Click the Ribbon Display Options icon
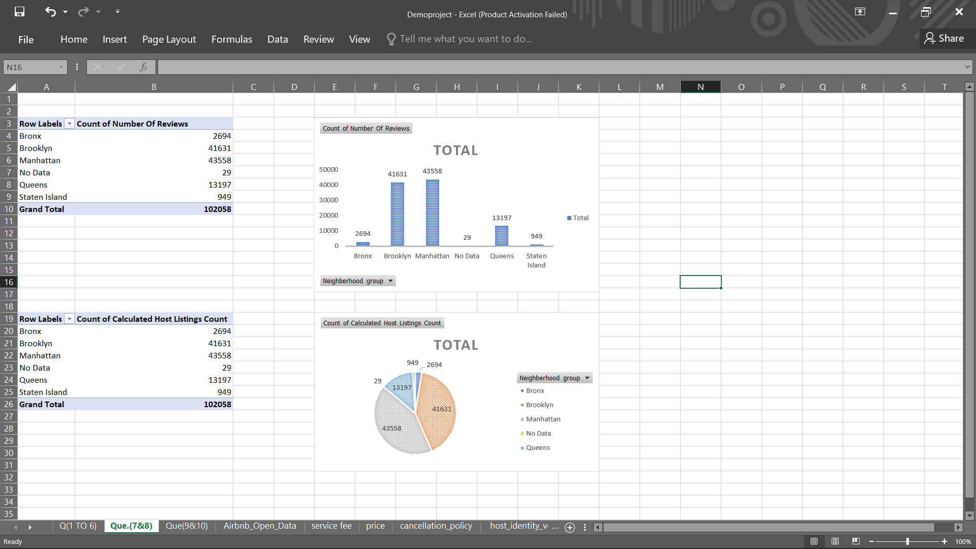This screenshot has width=976, height=549. click(x=860, y=12)
